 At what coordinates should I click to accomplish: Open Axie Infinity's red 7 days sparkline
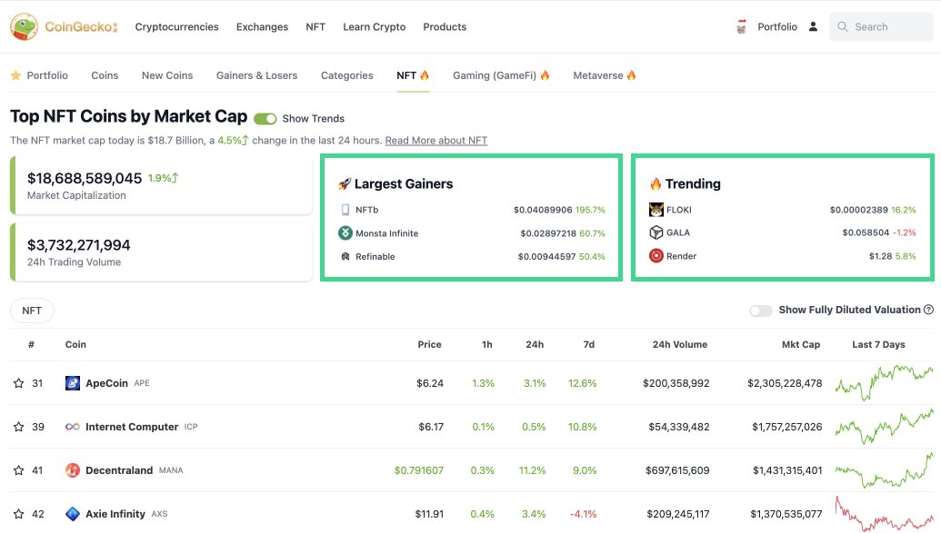coord(885,514)
